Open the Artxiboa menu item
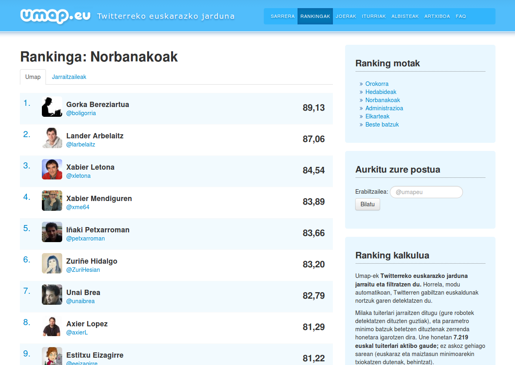The image size is (515, 365). [437, 16]
